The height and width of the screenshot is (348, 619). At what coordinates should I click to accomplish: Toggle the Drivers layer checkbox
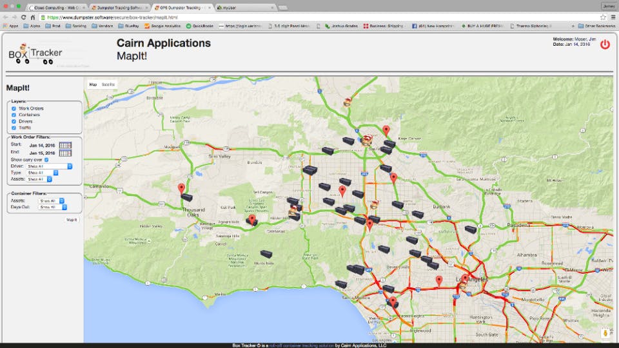tap(14, 122)
